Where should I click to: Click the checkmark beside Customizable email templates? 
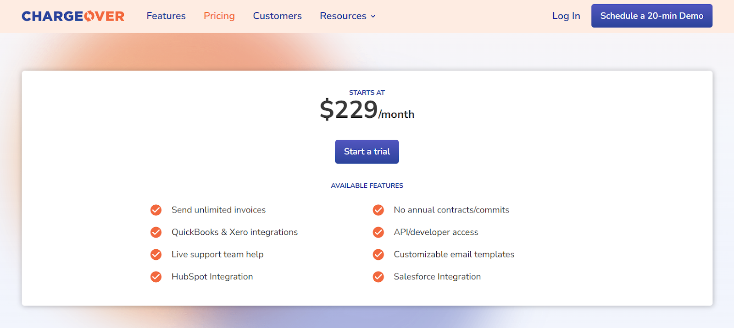pos(378,254)
